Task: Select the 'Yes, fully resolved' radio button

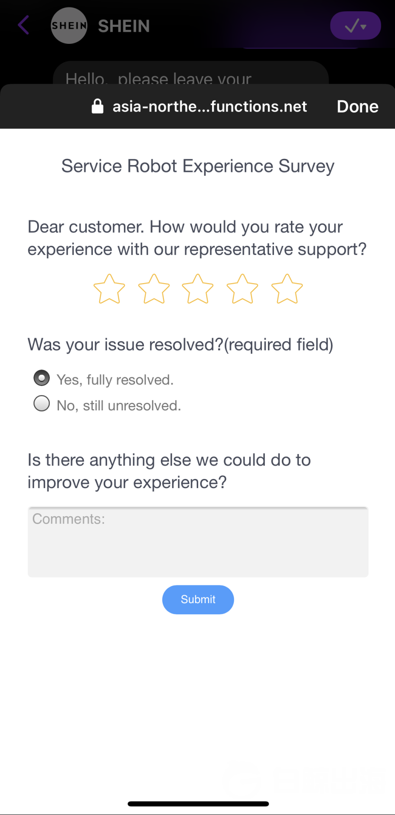Action: (x=42, y=378)
